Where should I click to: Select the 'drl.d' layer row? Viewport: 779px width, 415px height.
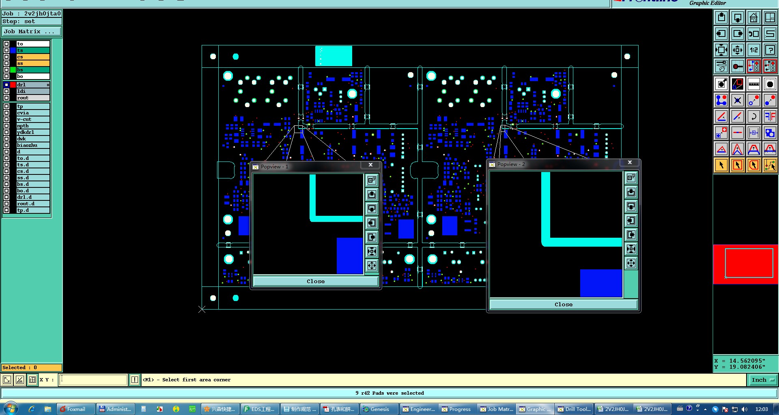(x=33, y=197)
